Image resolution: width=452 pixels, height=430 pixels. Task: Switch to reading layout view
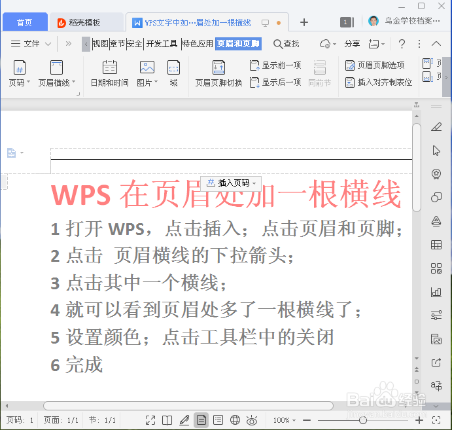(167, 420)
